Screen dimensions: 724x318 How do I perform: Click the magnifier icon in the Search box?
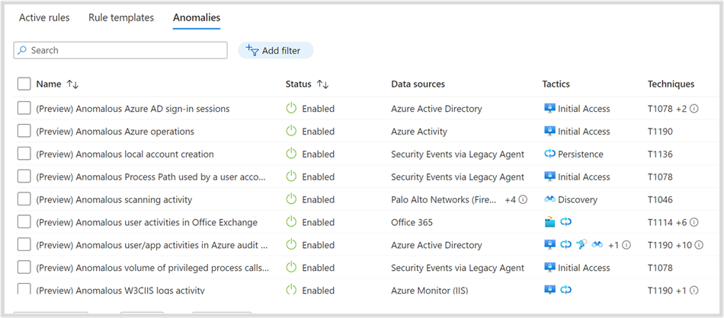click(21, 50)
